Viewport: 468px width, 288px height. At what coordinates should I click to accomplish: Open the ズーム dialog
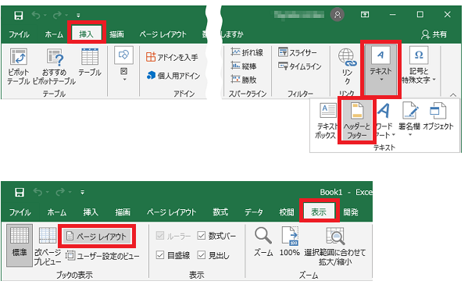(263, 241)
